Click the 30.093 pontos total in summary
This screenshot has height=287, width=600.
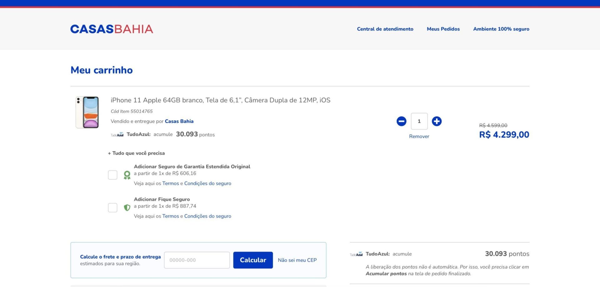pos(507,254)
